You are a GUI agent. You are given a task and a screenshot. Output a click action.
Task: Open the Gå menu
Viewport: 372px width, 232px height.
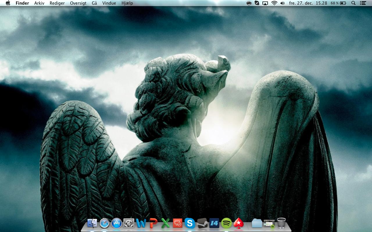(x=94, y=3)
